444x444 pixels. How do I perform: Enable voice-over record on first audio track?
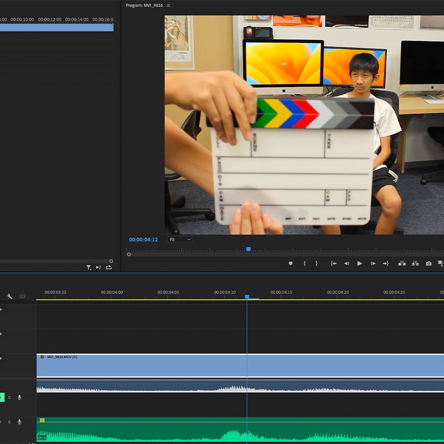pyautogui.click(x=19, y=397)
